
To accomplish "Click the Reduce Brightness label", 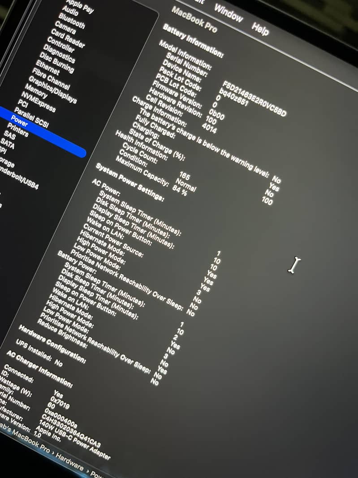I will 62,334.
